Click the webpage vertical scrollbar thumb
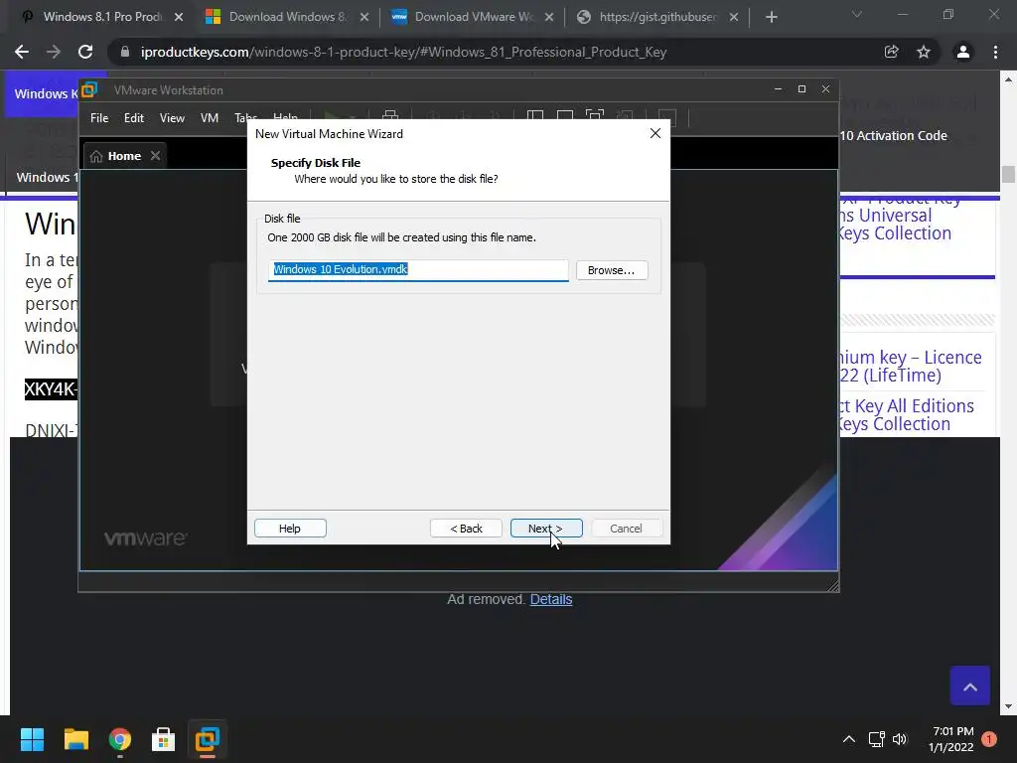Viewport: 1017px width, 763px height. pos(1008,175)
